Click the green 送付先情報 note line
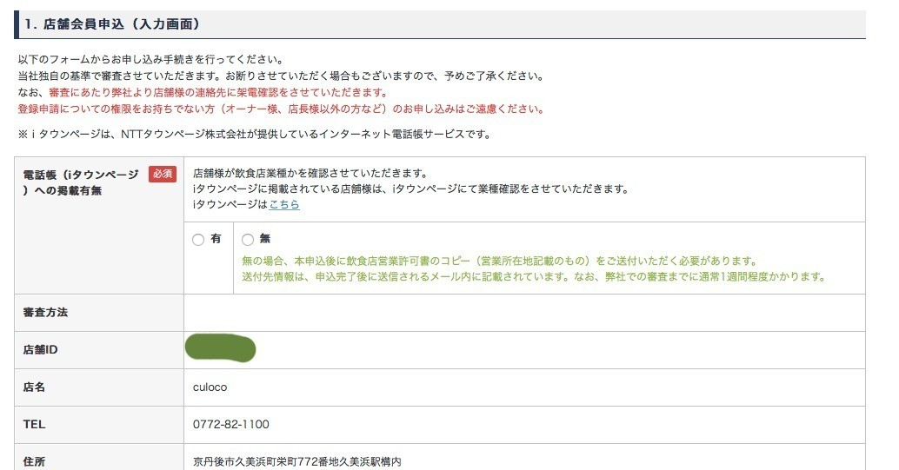 coord(532,277)
